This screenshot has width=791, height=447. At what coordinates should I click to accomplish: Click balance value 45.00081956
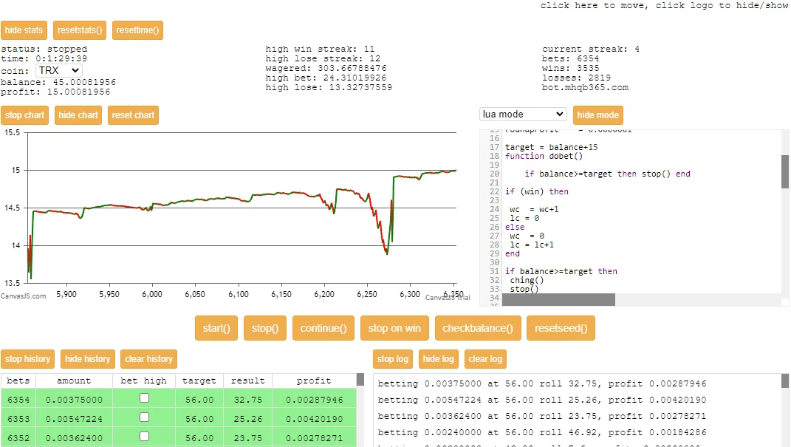click(84, 82)
